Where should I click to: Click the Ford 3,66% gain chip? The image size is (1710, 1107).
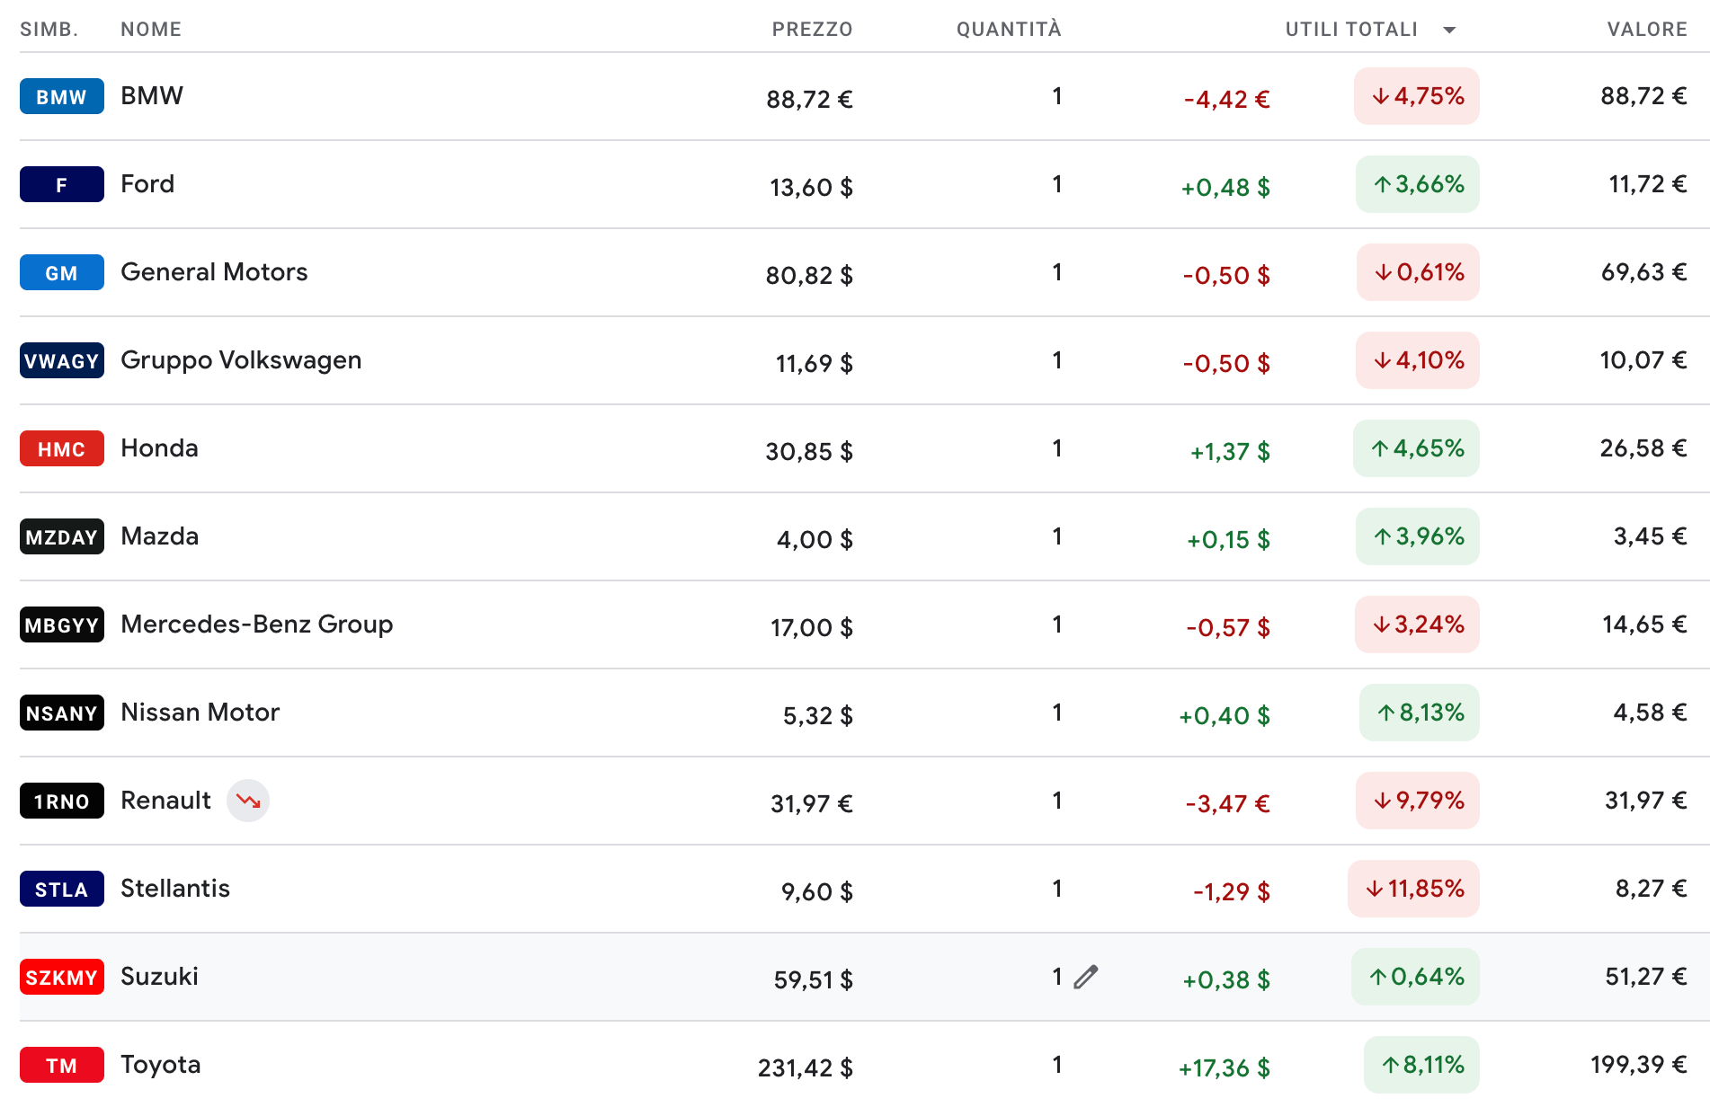1418,184
